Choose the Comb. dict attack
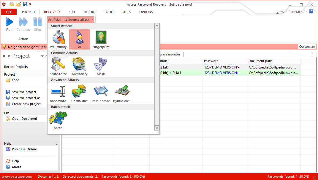Viewport: 318px width, 180px height. (80, 93)
